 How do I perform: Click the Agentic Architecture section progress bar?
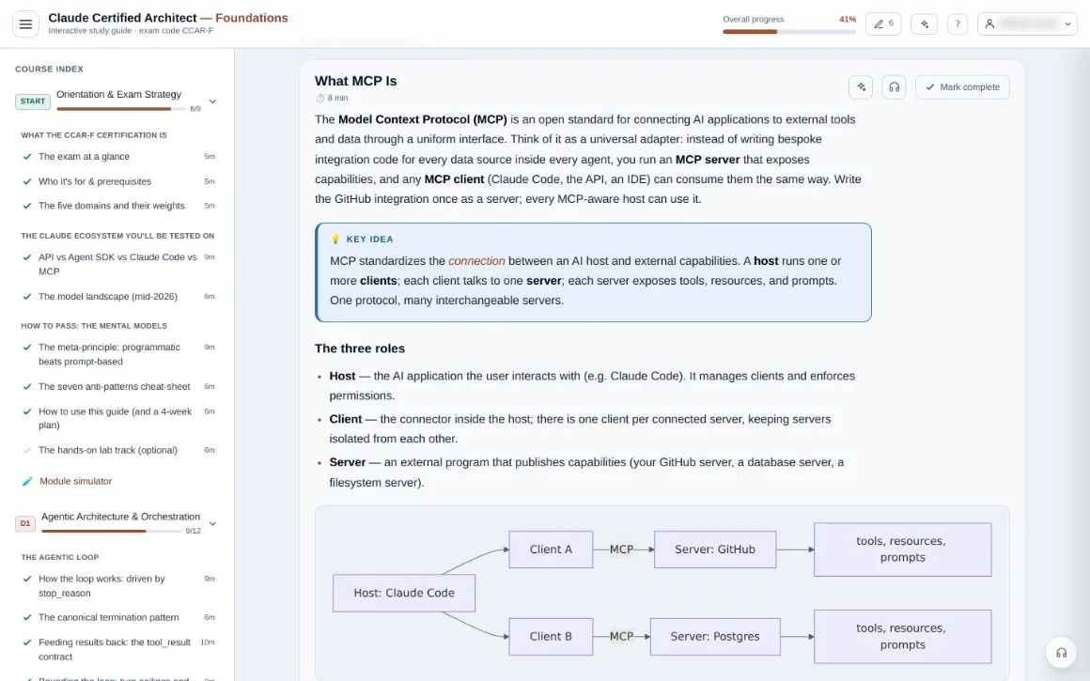(x=111, y=532)
